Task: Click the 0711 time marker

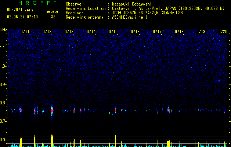Action: point(25,31)
